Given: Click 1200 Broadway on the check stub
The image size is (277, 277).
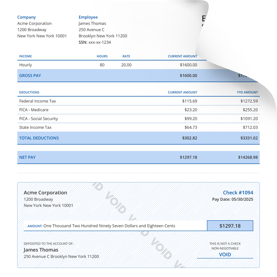Looking at the screenshot, I should coord(38,199).
